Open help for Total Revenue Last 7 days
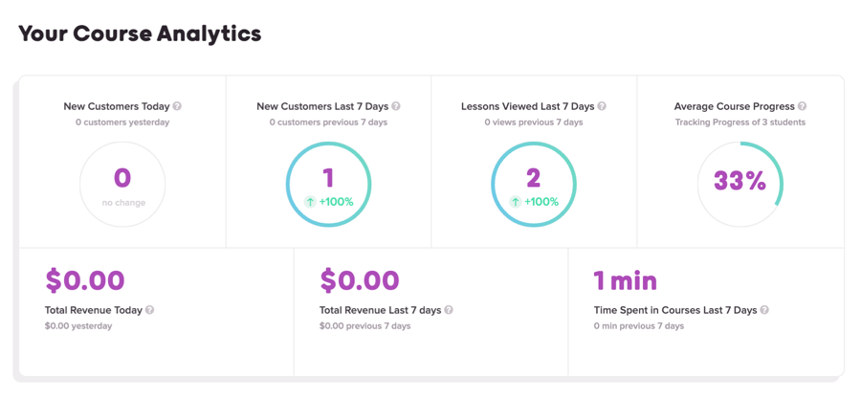861x400 pixels. coord(449,310)
